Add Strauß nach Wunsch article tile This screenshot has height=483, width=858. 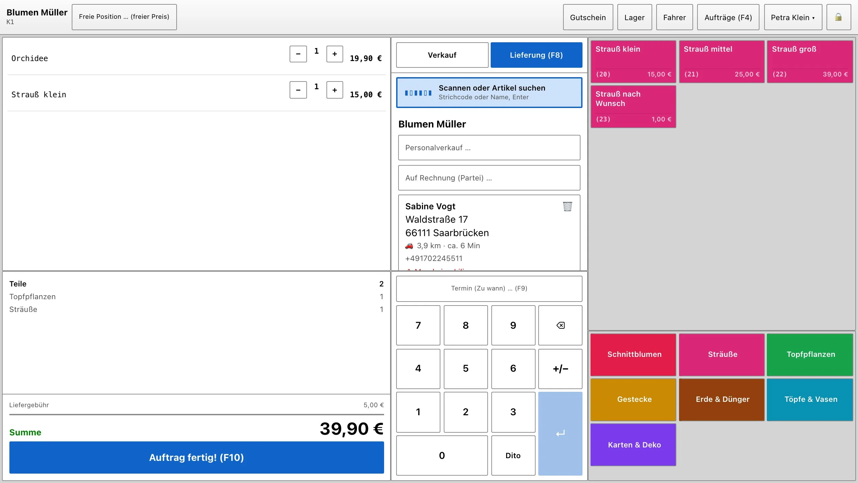[x=633, y=107]
